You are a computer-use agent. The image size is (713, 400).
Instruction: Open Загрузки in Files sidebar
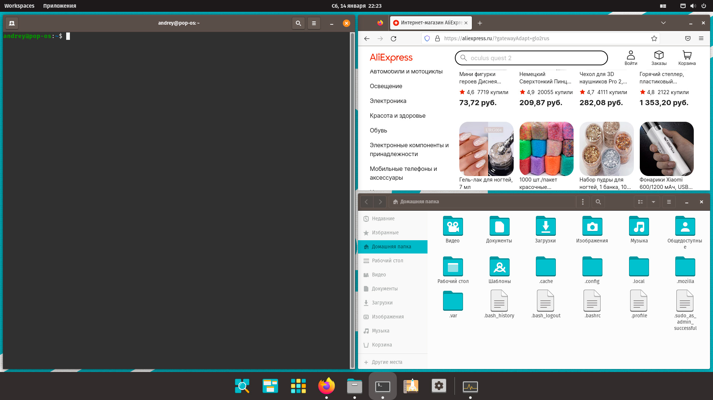coord(382,303)
